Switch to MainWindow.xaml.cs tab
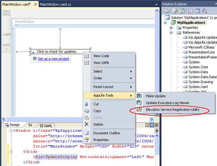The image size is (217, 166). (x=56, y=5)
